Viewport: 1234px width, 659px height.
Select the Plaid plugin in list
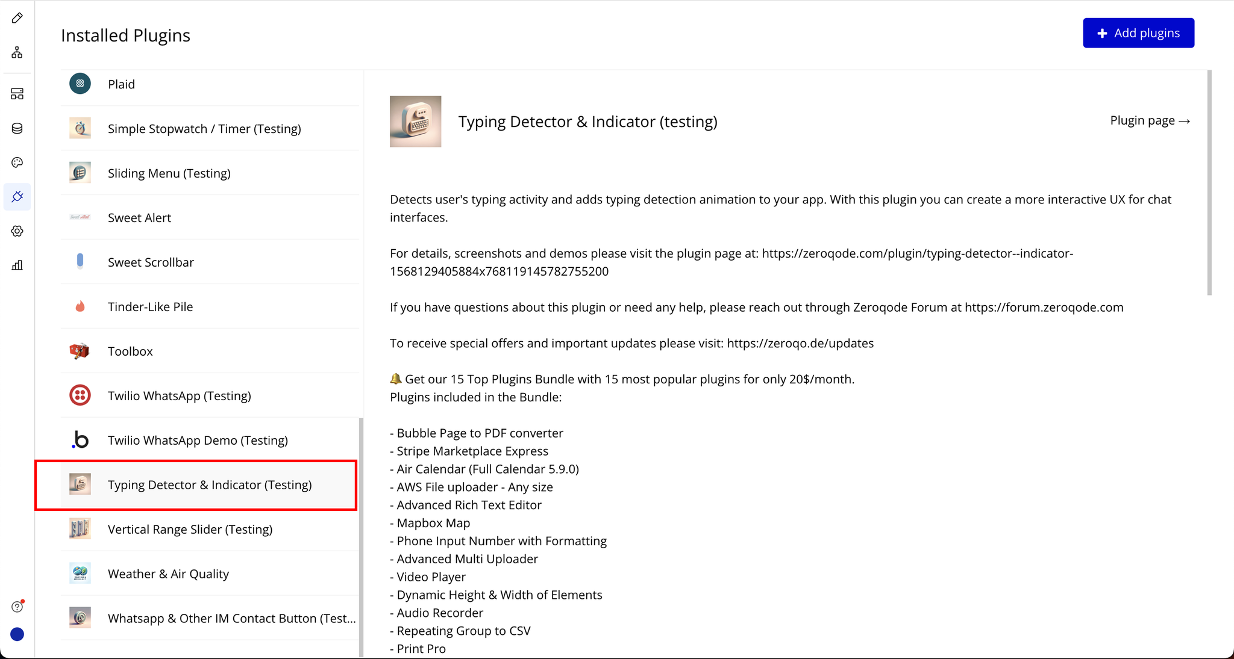point(121,84)
